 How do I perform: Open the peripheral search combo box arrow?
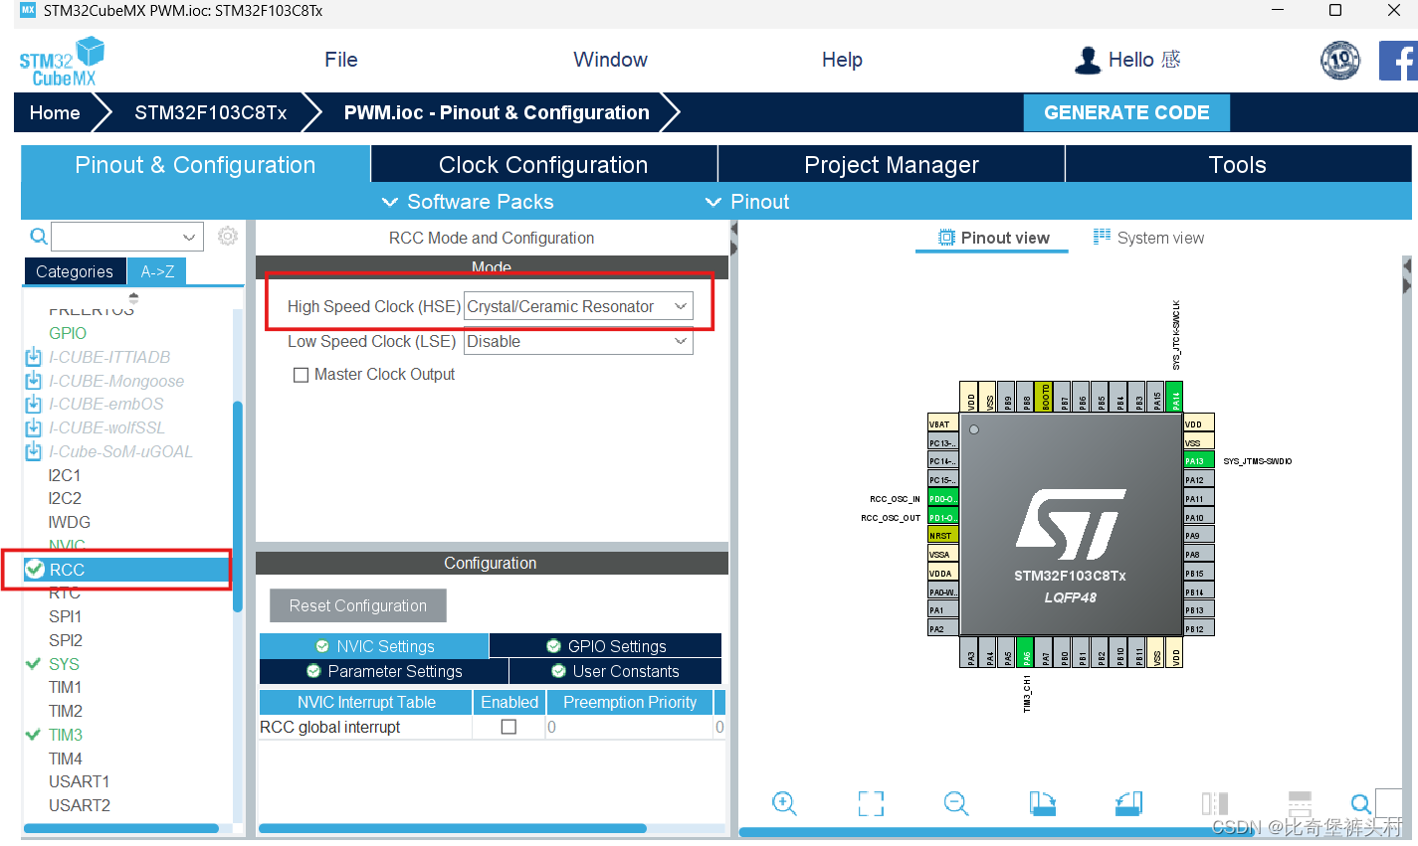point(189,237)
